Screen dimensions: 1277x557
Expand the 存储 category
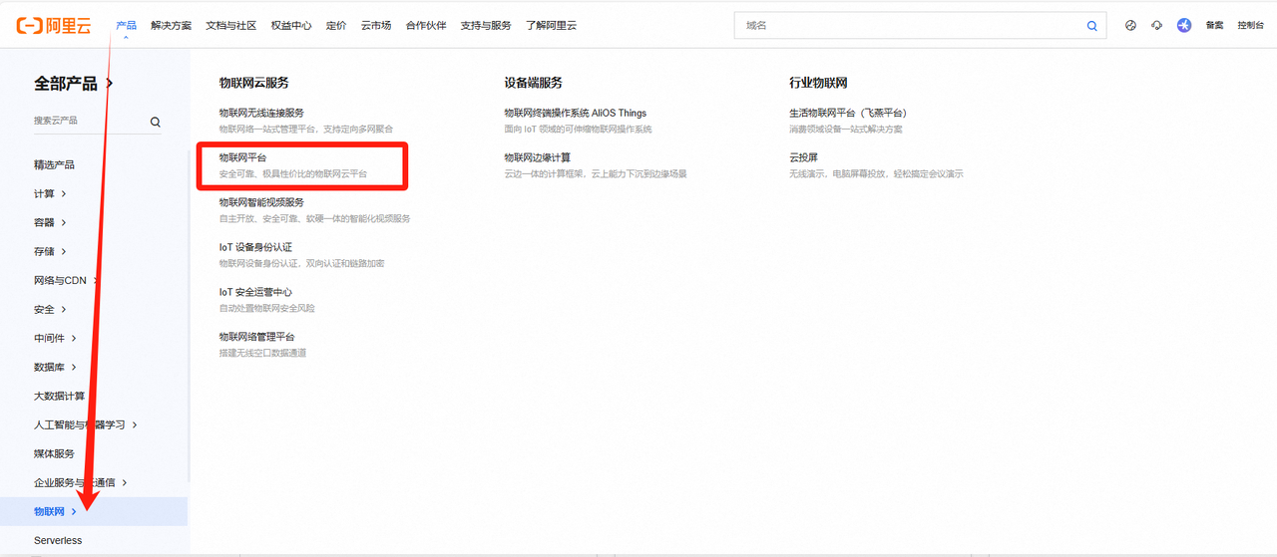(50, 251)
